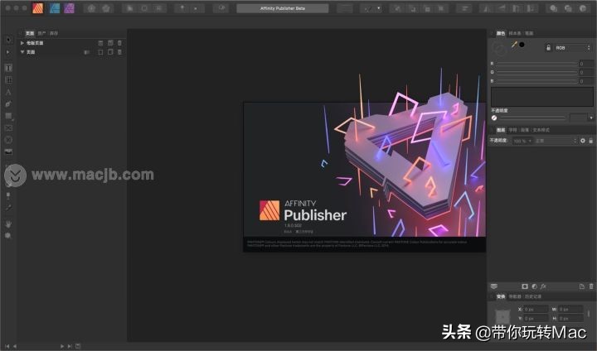
Task: Open the 历史记录 history tab
Action: tap(533, 296)
